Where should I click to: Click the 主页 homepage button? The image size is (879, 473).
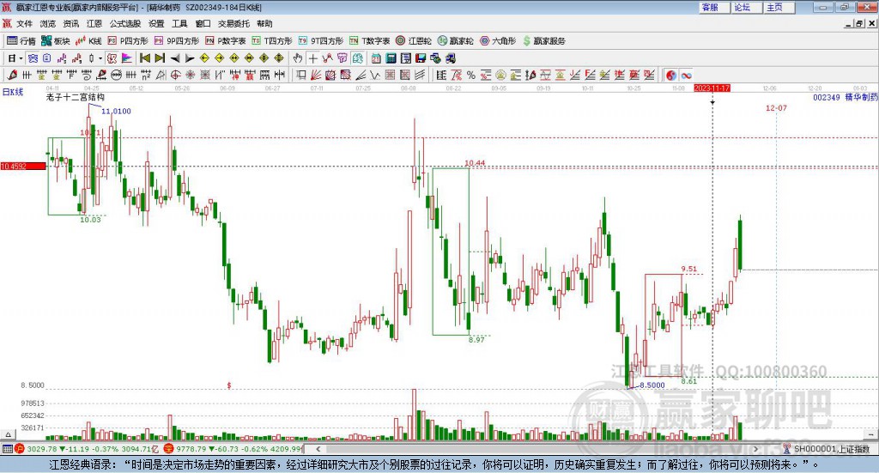point(779,7)
